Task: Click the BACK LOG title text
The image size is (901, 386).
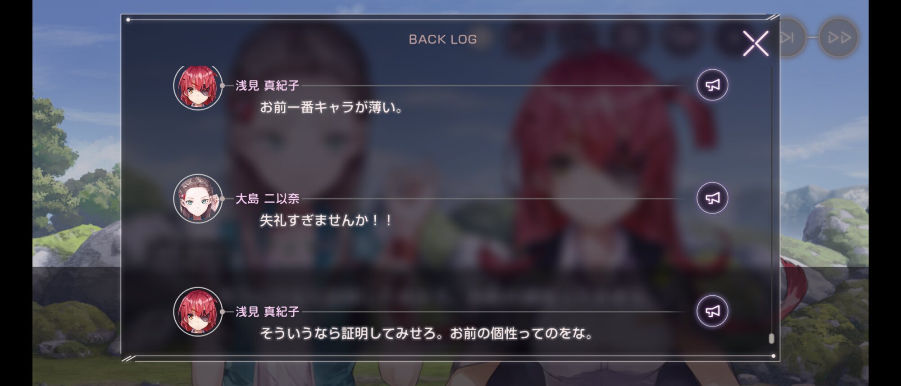Action: 442,39
